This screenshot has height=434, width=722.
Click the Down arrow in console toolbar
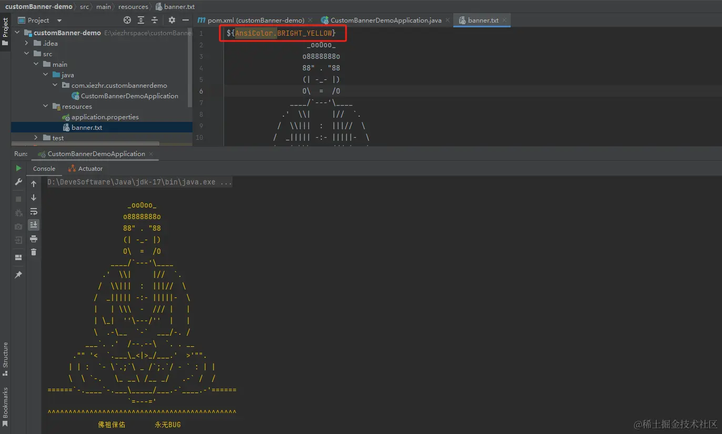pyautogui.click(x=34, y=198)
